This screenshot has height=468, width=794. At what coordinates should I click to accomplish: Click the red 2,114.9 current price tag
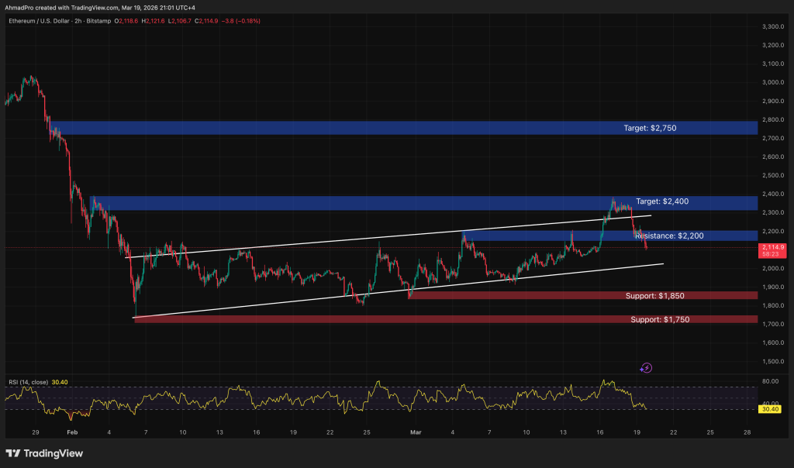tap(775, 246)
